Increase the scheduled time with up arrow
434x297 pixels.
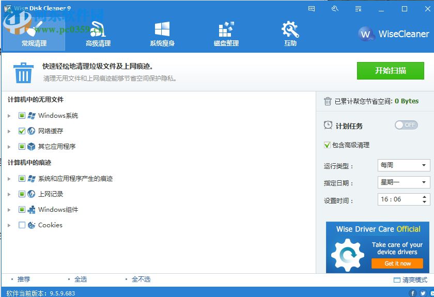(x=425, y=197)
